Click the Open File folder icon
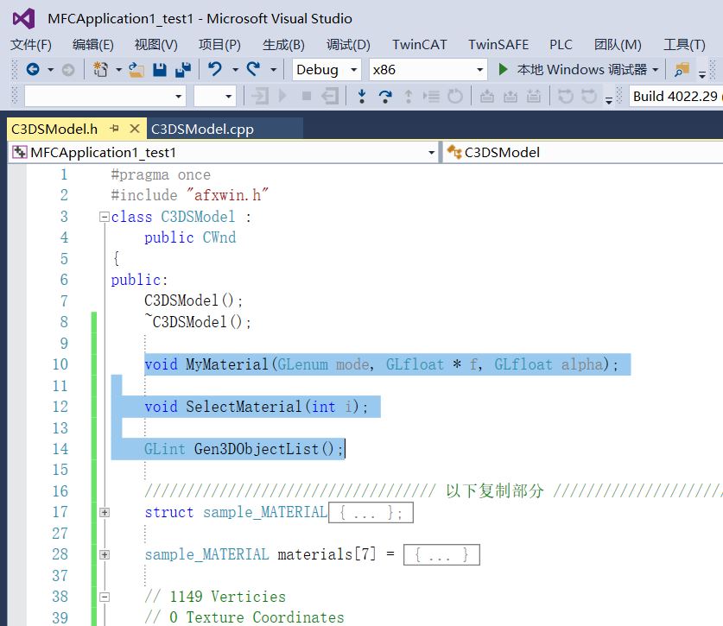Image resolution: width=723 pixels, height=626 pixels. pyautogui.click(x=136, y=70)
